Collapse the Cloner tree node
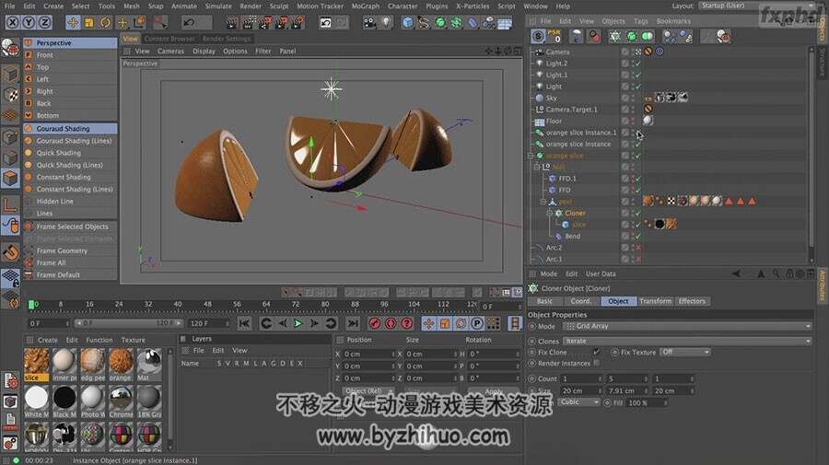829x465 pixels. 549,213
